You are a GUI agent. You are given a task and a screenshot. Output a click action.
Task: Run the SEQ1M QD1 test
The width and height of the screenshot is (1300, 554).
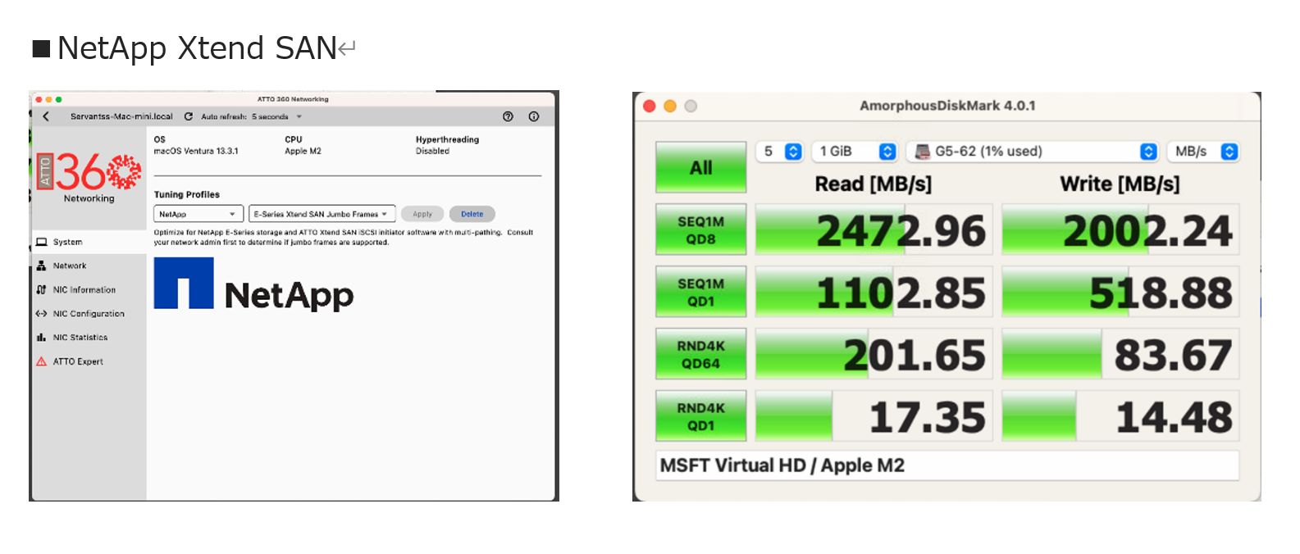(x=700, y=292)
